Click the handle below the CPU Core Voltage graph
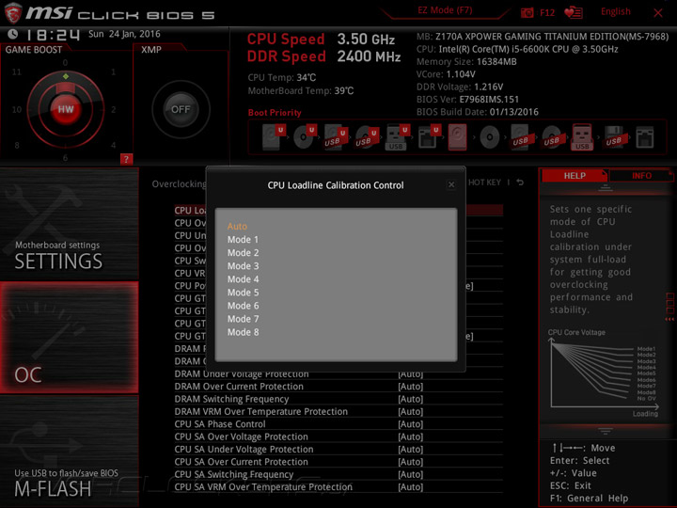Viewport: 677px width, 508px height. pos(606,431)
